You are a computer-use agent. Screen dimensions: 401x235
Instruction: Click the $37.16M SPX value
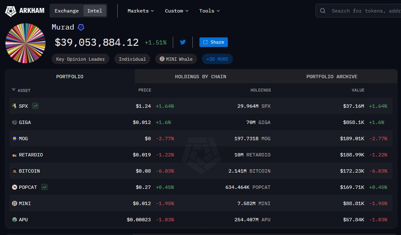tap(353, 106)
